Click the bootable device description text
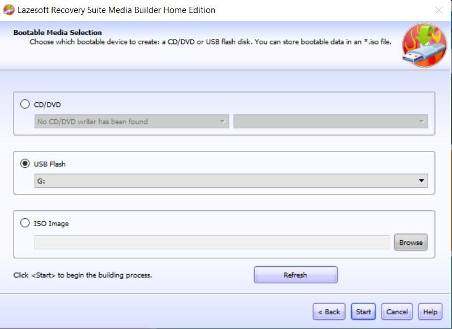The width and height of the screenshot is (452, 329). coord(210,42)
